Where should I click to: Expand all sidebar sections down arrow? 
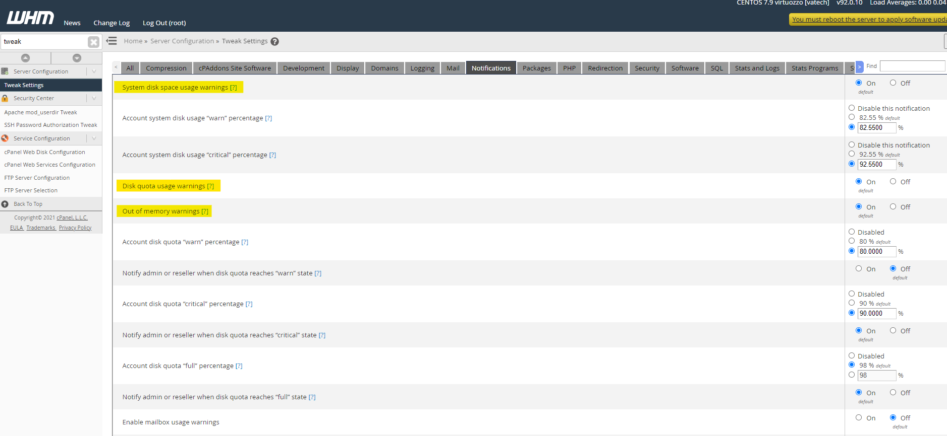pos(77,58)
